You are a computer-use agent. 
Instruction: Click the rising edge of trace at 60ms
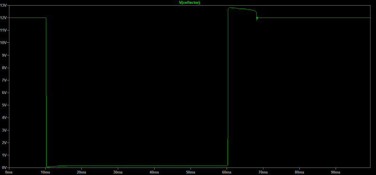point(228,87)
